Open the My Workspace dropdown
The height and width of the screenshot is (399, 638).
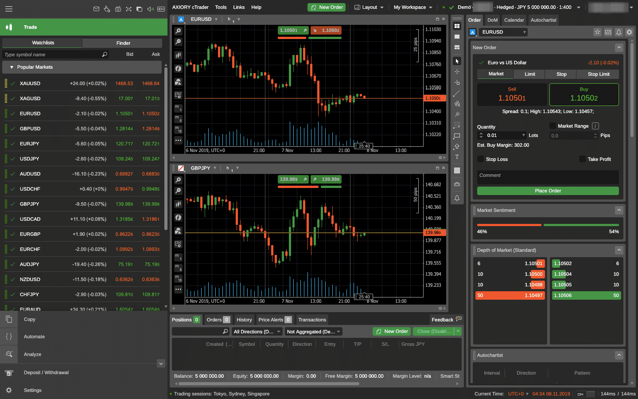click(413, 8)
